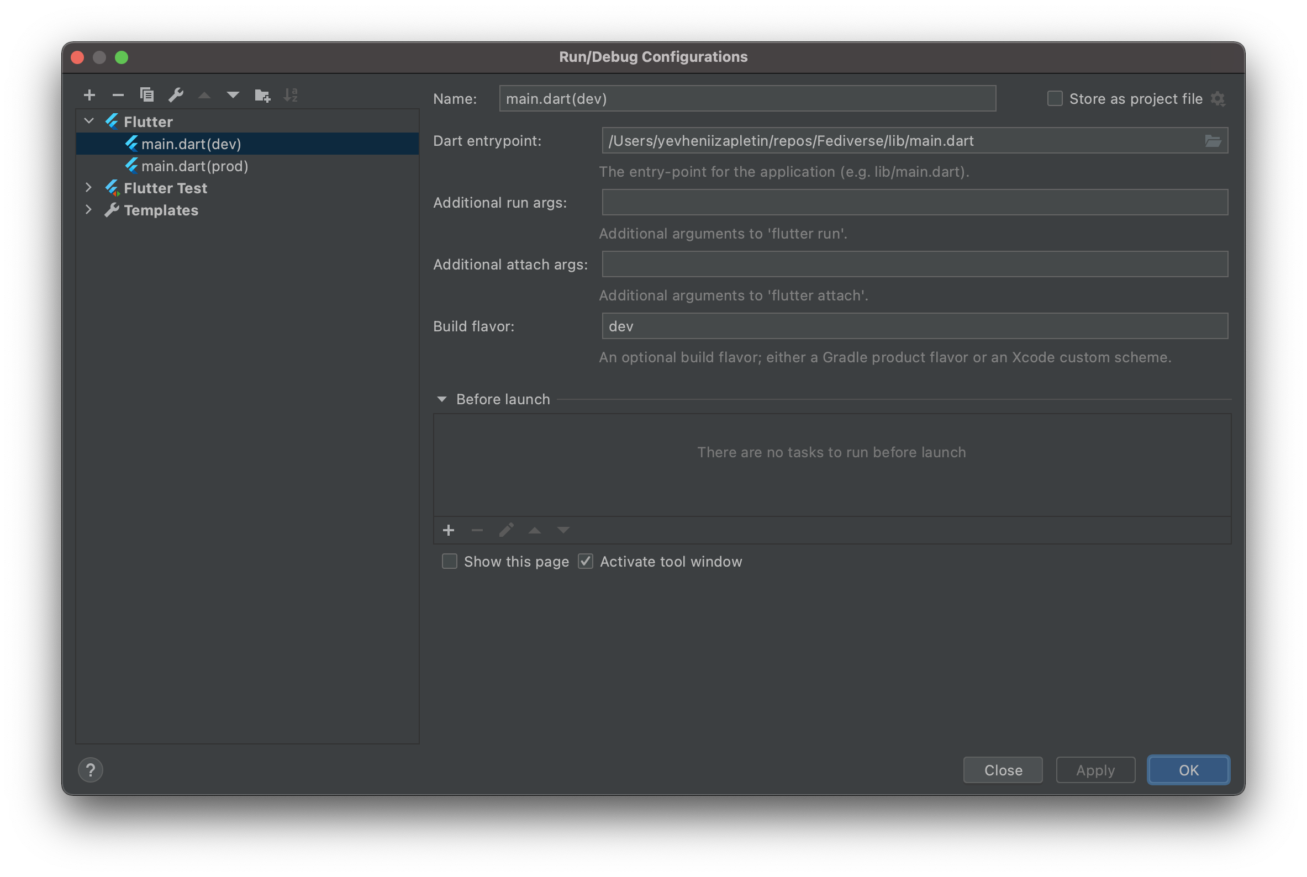Screen dimensions: 1307x877
Task: Check the Show this page option
Action: click(x=449, y=562)
